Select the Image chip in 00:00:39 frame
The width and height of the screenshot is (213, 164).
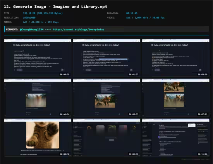click(20, 70)
